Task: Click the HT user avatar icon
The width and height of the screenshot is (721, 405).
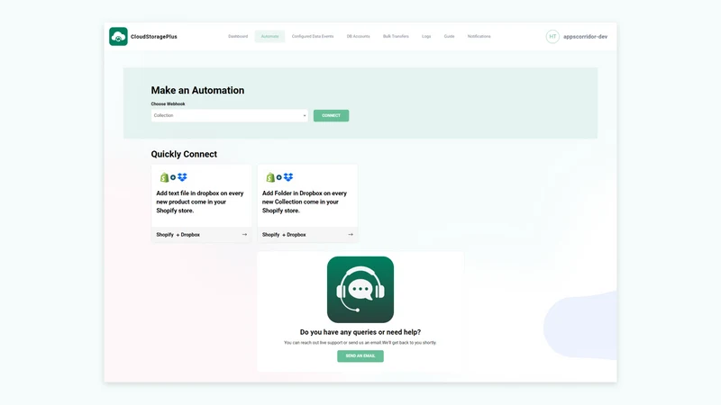Action: point(552,36)
